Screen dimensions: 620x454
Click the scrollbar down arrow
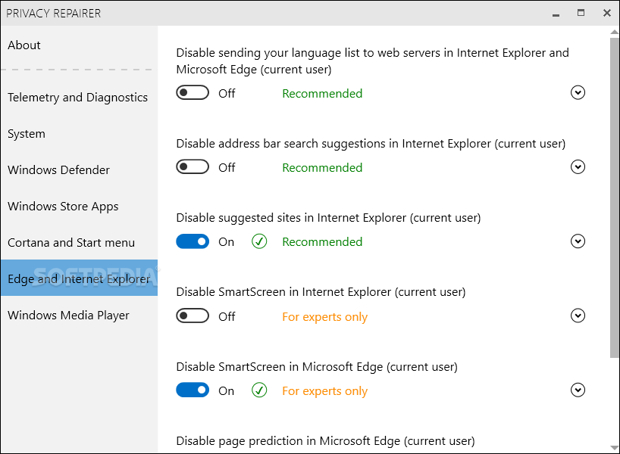(x=614, y=448)
